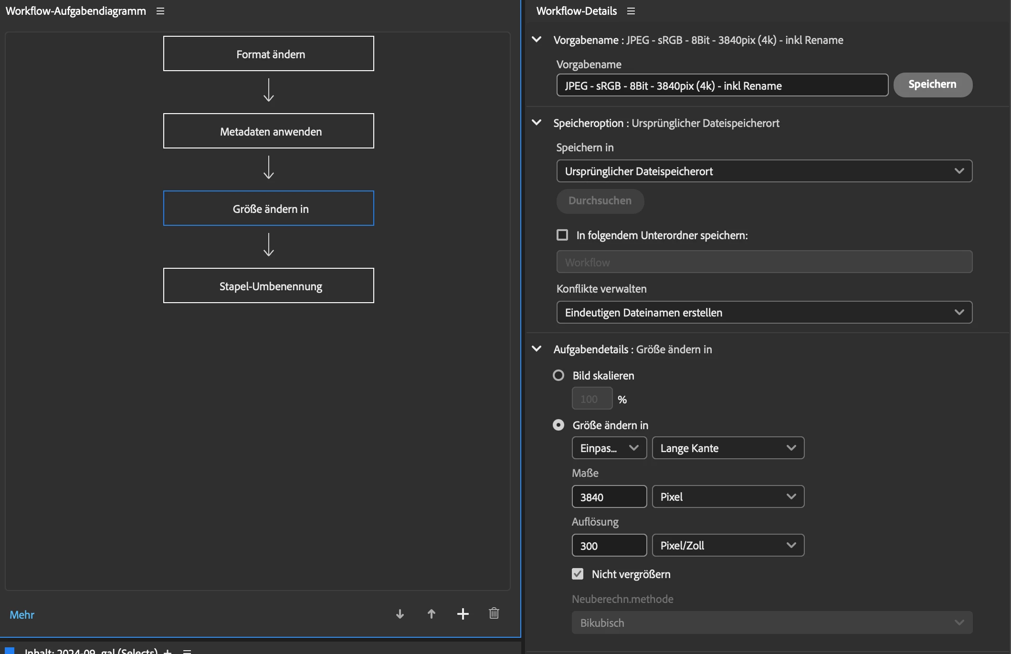
Task: Uncheck the 'Nicht vergrößern' checkbox
Action: 578,574
